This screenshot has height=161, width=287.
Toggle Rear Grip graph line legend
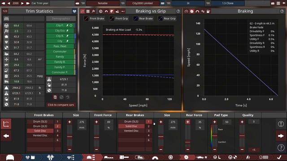point(167,18)
